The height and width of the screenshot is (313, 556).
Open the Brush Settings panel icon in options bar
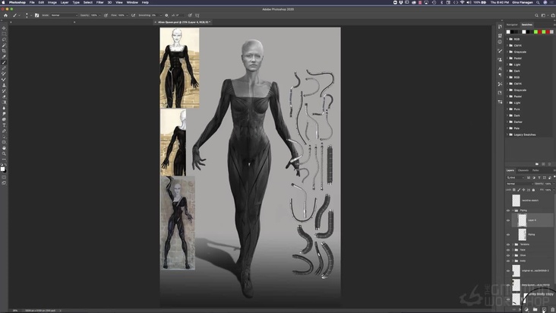click(37, 15)
